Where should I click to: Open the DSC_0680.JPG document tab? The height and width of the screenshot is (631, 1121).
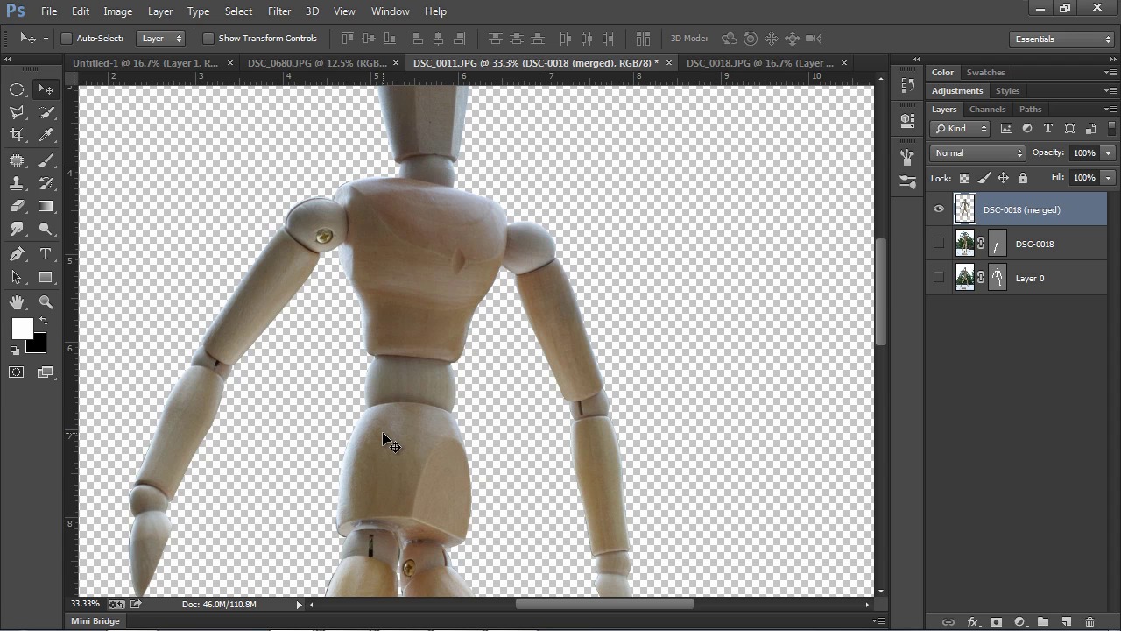pyautogui.click(x=317, y=63)
